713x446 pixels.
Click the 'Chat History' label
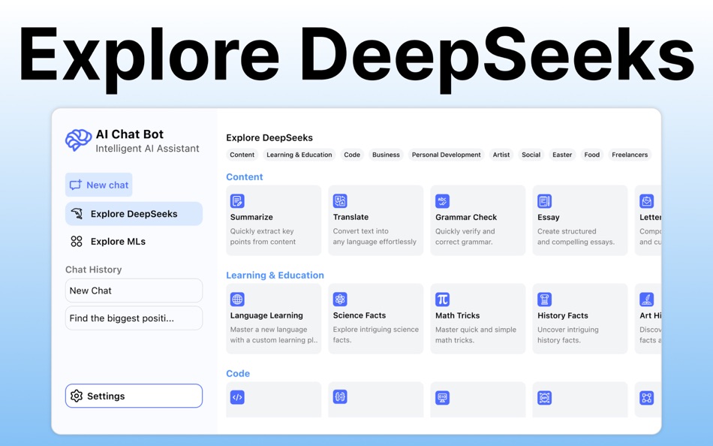point(93,270)
